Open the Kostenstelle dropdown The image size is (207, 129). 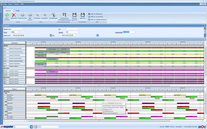[135, 32]
